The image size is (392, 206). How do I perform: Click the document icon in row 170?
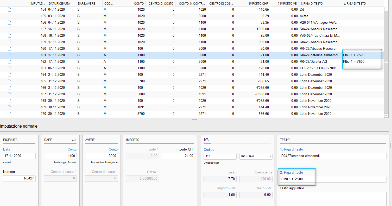9,114
